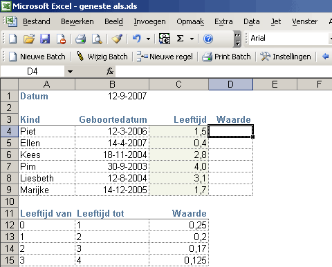Click the New workbook icon
332x267 pixels.
[12, 39]
